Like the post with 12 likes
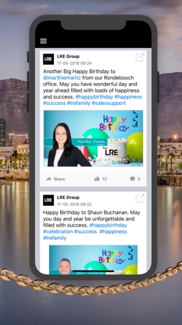 [x=100, y=179]
